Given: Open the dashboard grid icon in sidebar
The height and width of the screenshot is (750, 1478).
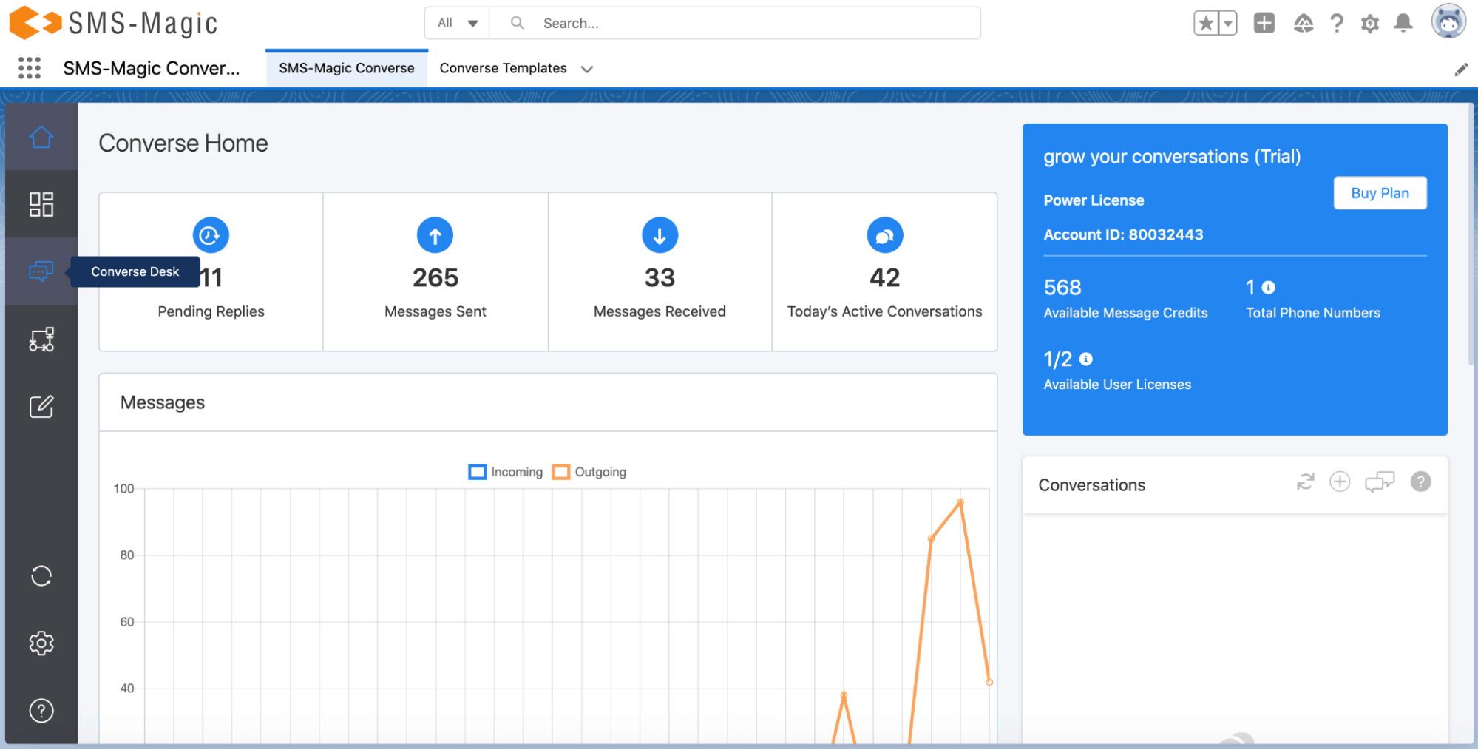Looking at the screenshot, I should coord(41,204).
